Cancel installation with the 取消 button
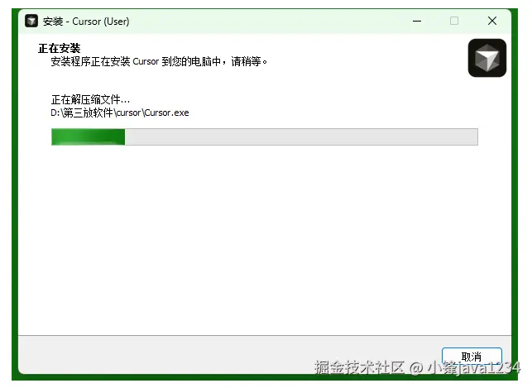This screenshot has width=532, height=388. click(472, 357)
